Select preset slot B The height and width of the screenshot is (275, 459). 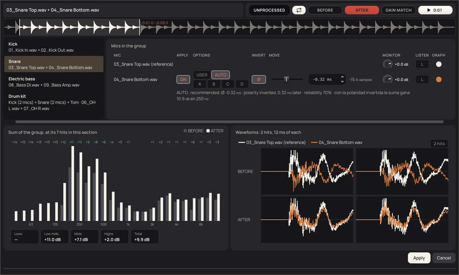pos(214,84)
